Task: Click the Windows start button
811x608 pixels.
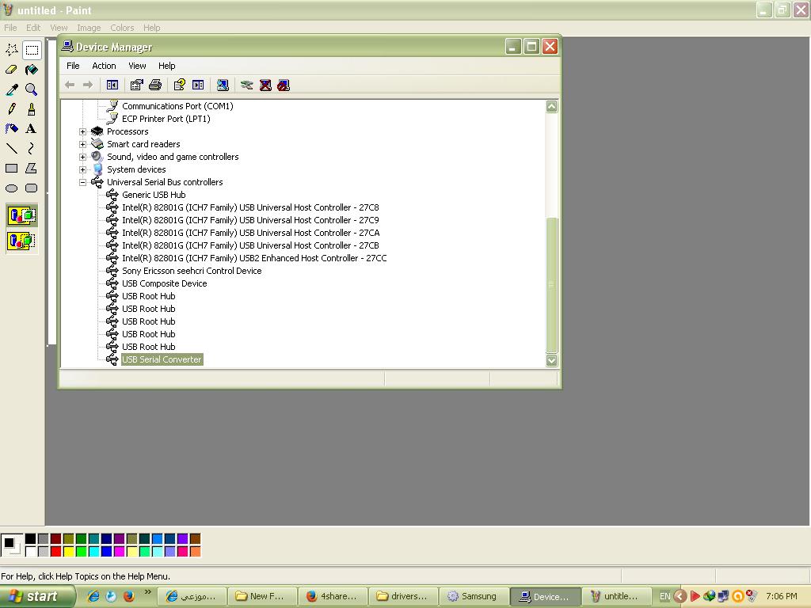Action: point(37,597)
